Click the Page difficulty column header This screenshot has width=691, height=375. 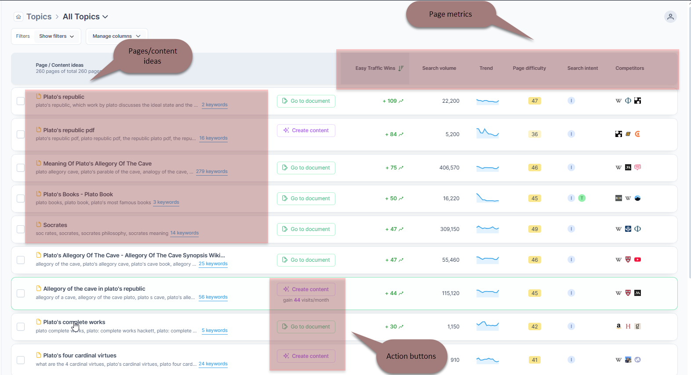(529, 68)
